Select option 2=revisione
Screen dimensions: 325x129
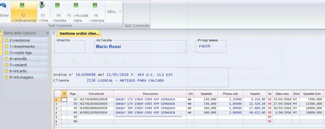tap(25, 40)
